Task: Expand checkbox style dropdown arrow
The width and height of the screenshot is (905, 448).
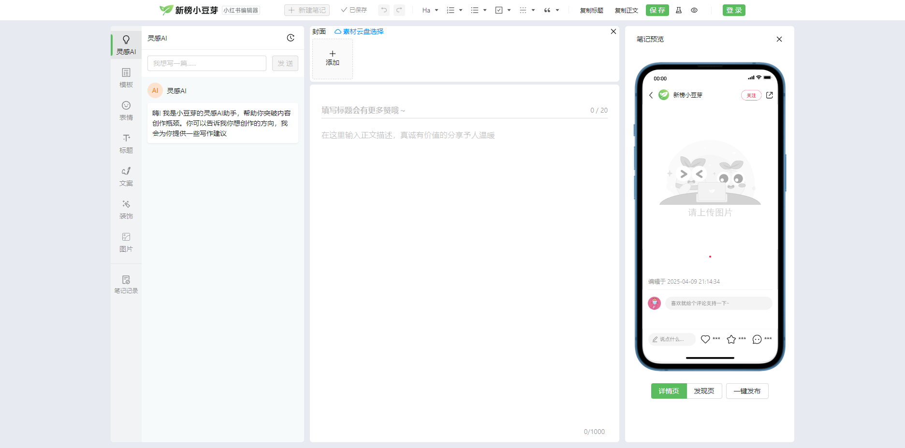Action: click(x=509, y=10)
